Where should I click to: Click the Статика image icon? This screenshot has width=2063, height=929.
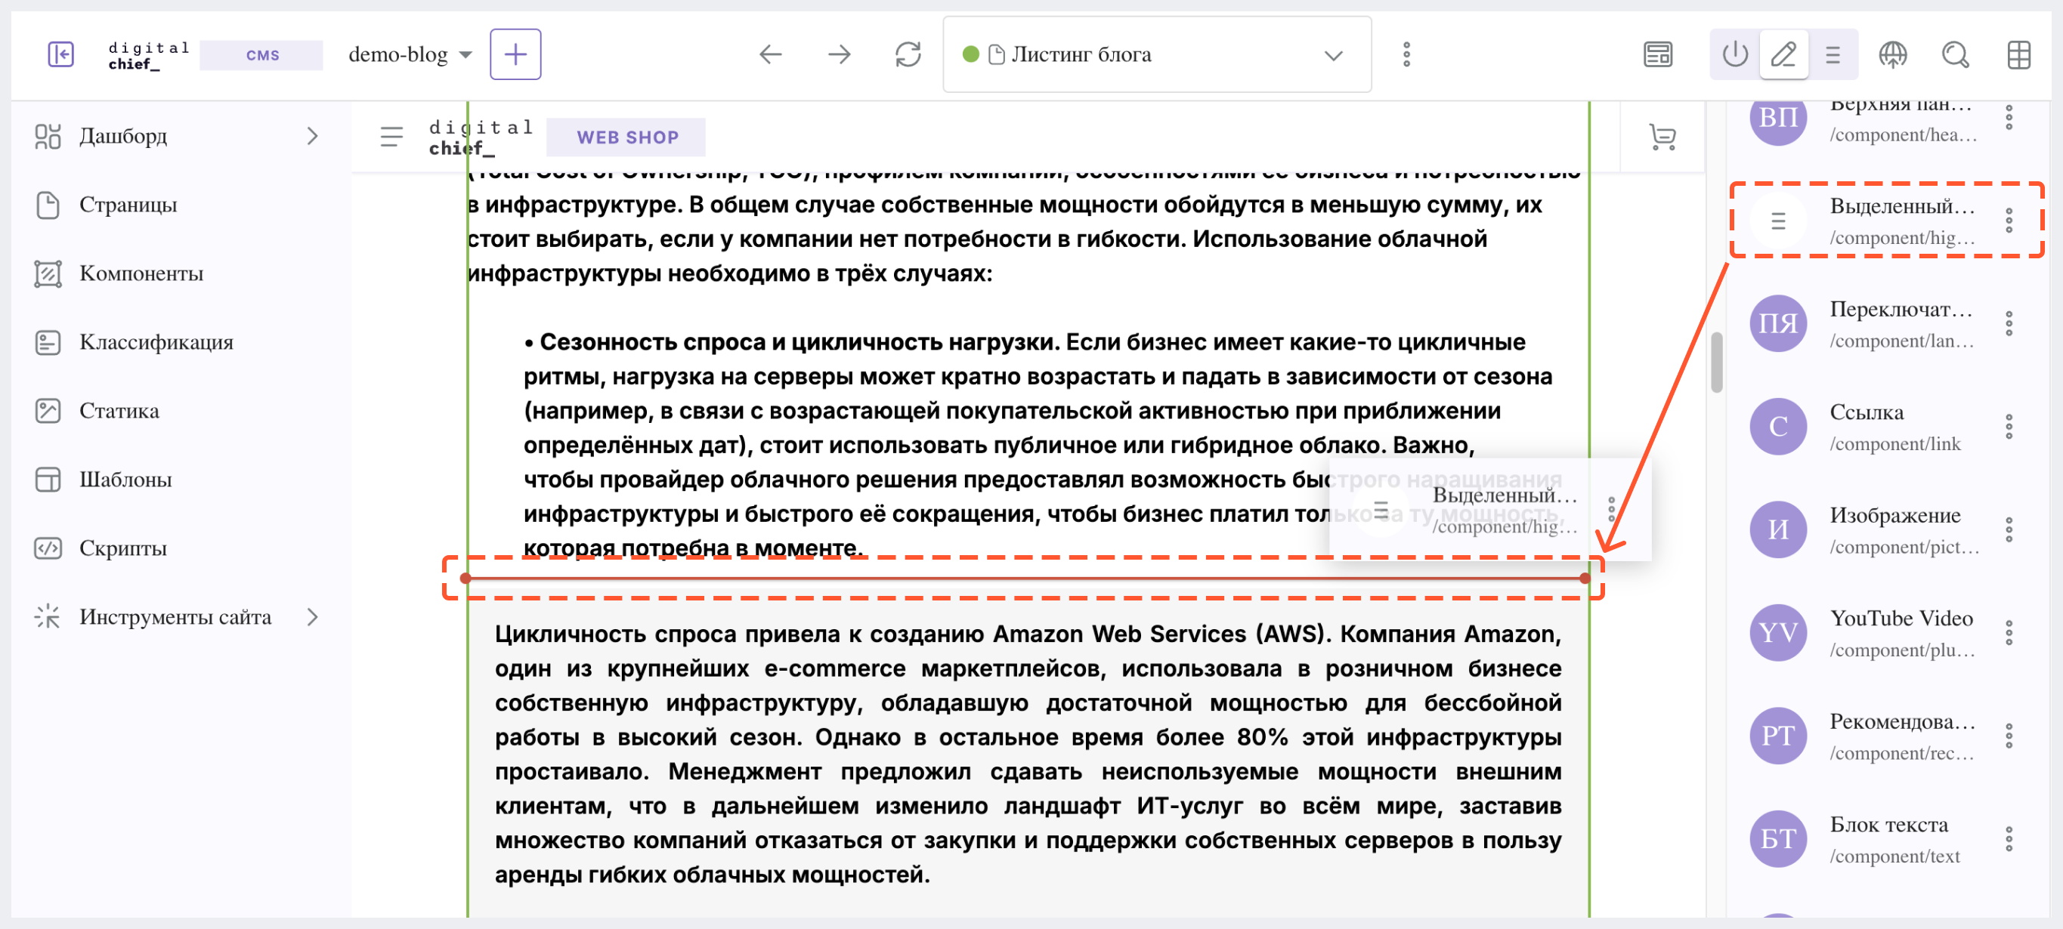coord(48,412)
